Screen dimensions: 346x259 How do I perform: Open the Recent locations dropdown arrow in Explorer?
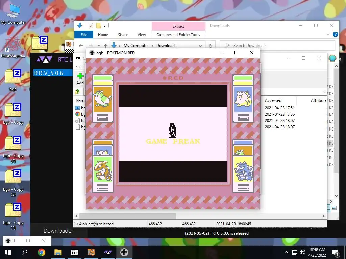coord(99,46)
